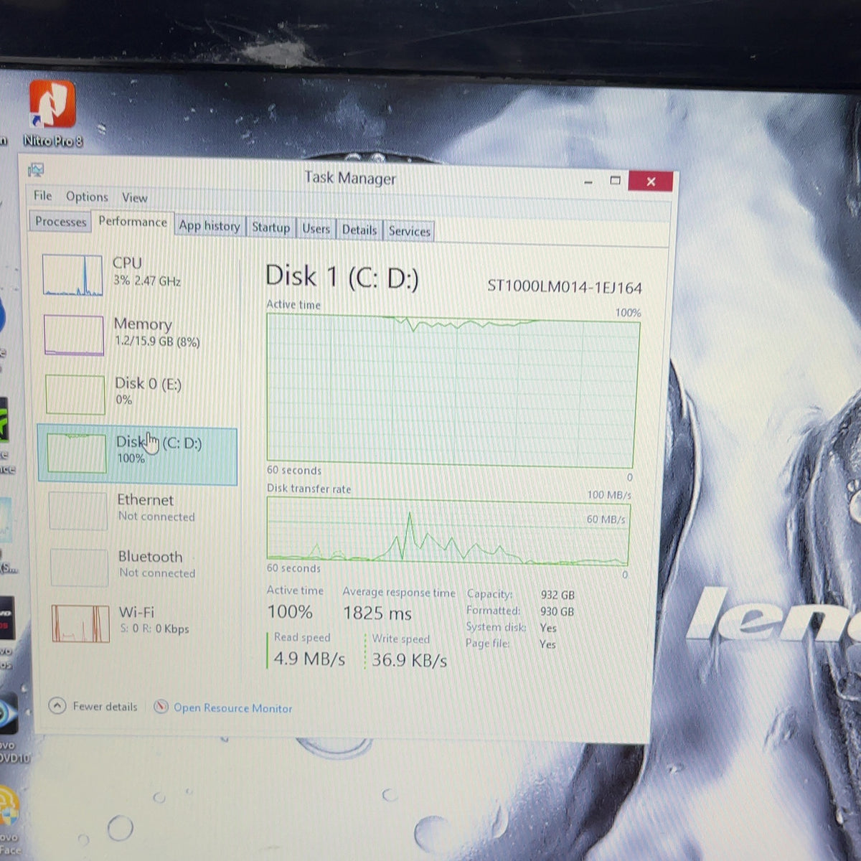Select the Disk 1 (C: D:) sidebar item
The image size is (861, 861).
(x=137, y=455)
